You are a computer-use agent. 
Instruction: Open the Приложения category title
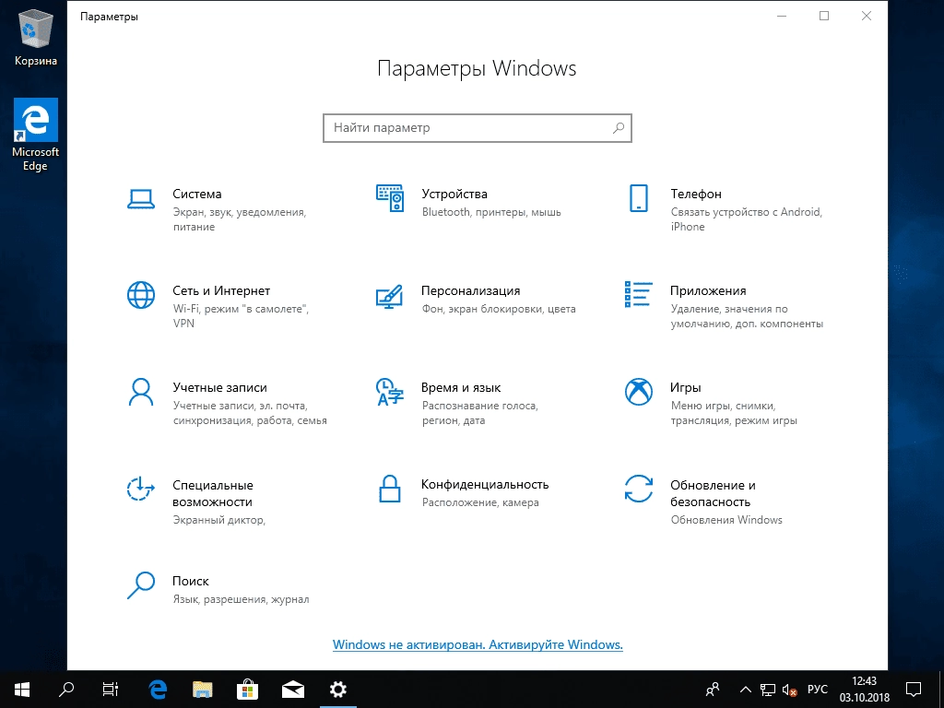[x=708, y=290]
